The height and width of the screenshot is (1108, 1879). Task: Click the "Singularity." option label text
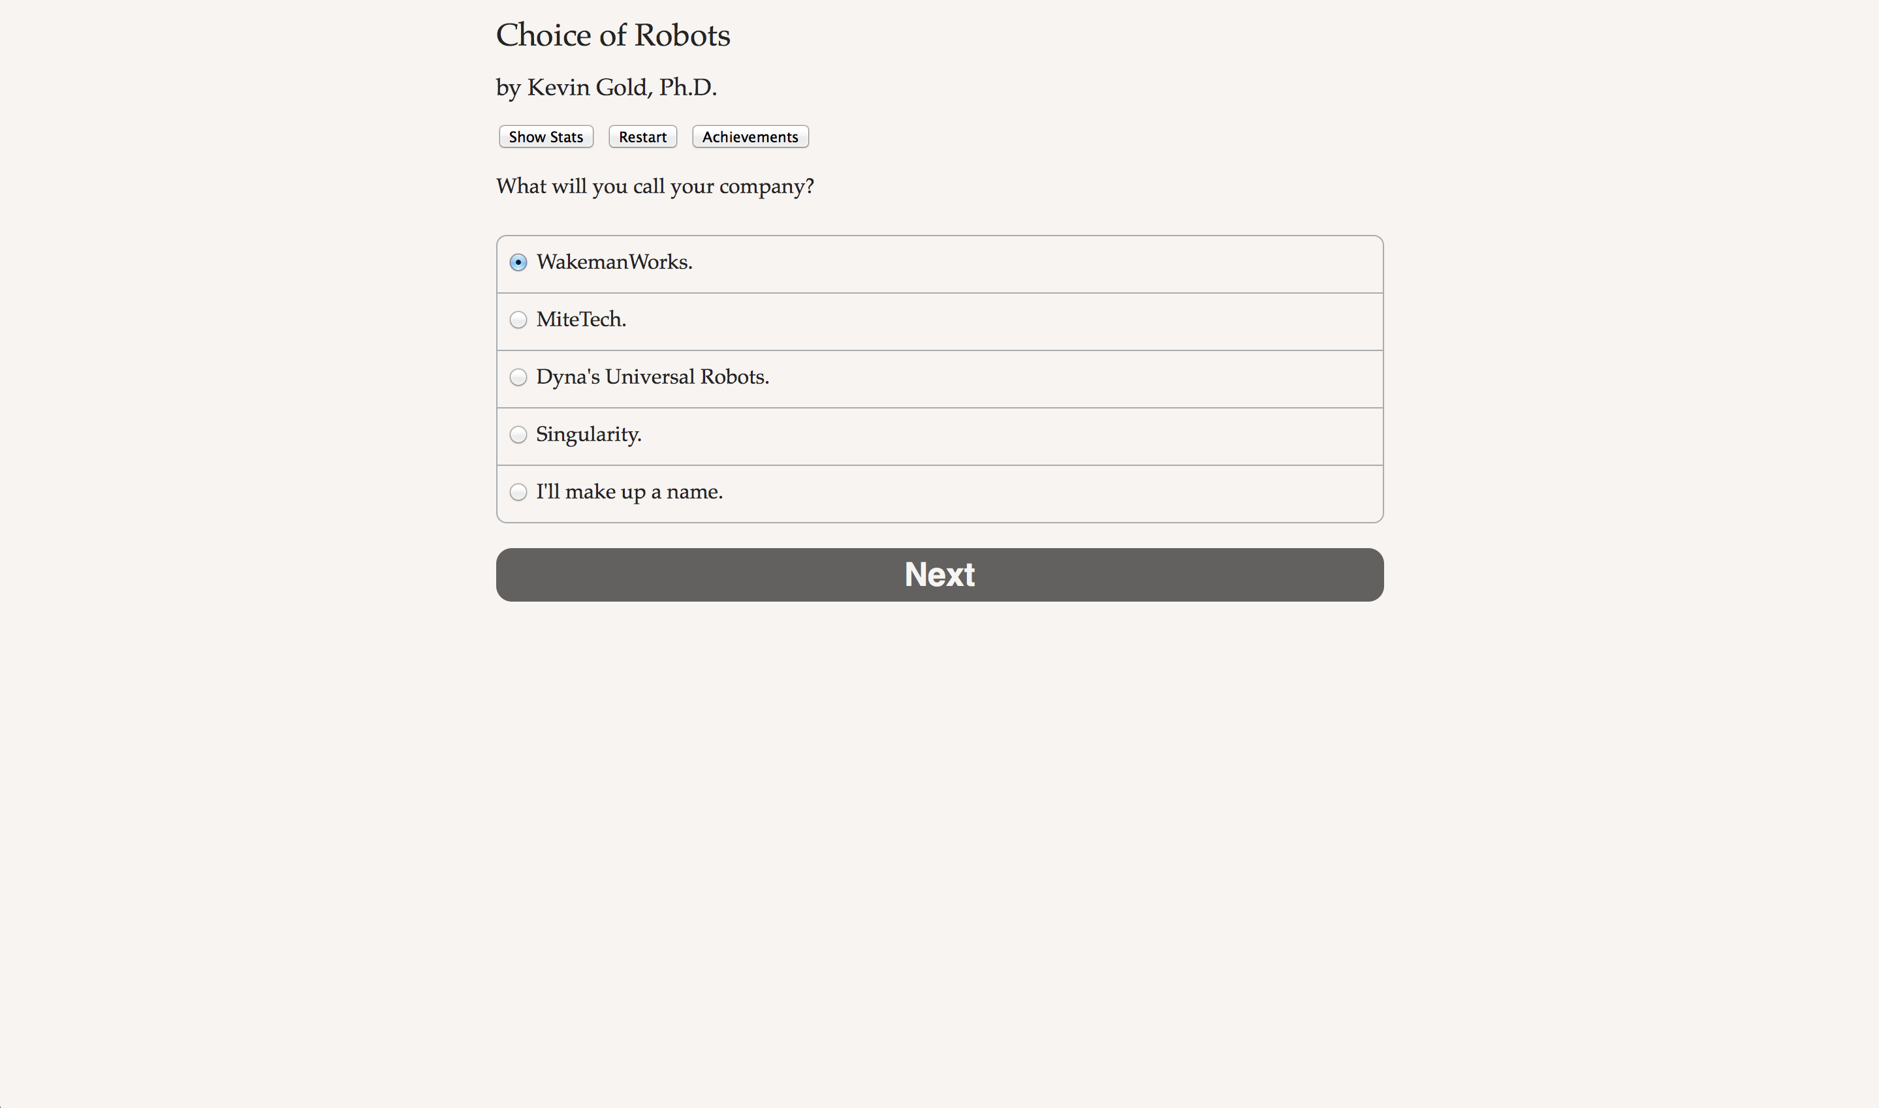588,435
